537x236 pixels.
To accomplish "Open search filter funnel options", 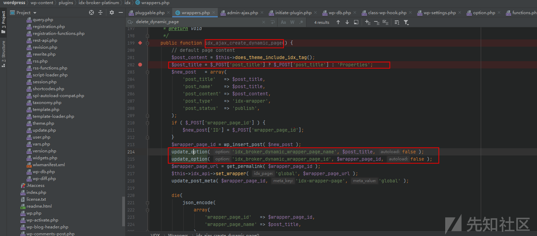I will pos(406,22).
